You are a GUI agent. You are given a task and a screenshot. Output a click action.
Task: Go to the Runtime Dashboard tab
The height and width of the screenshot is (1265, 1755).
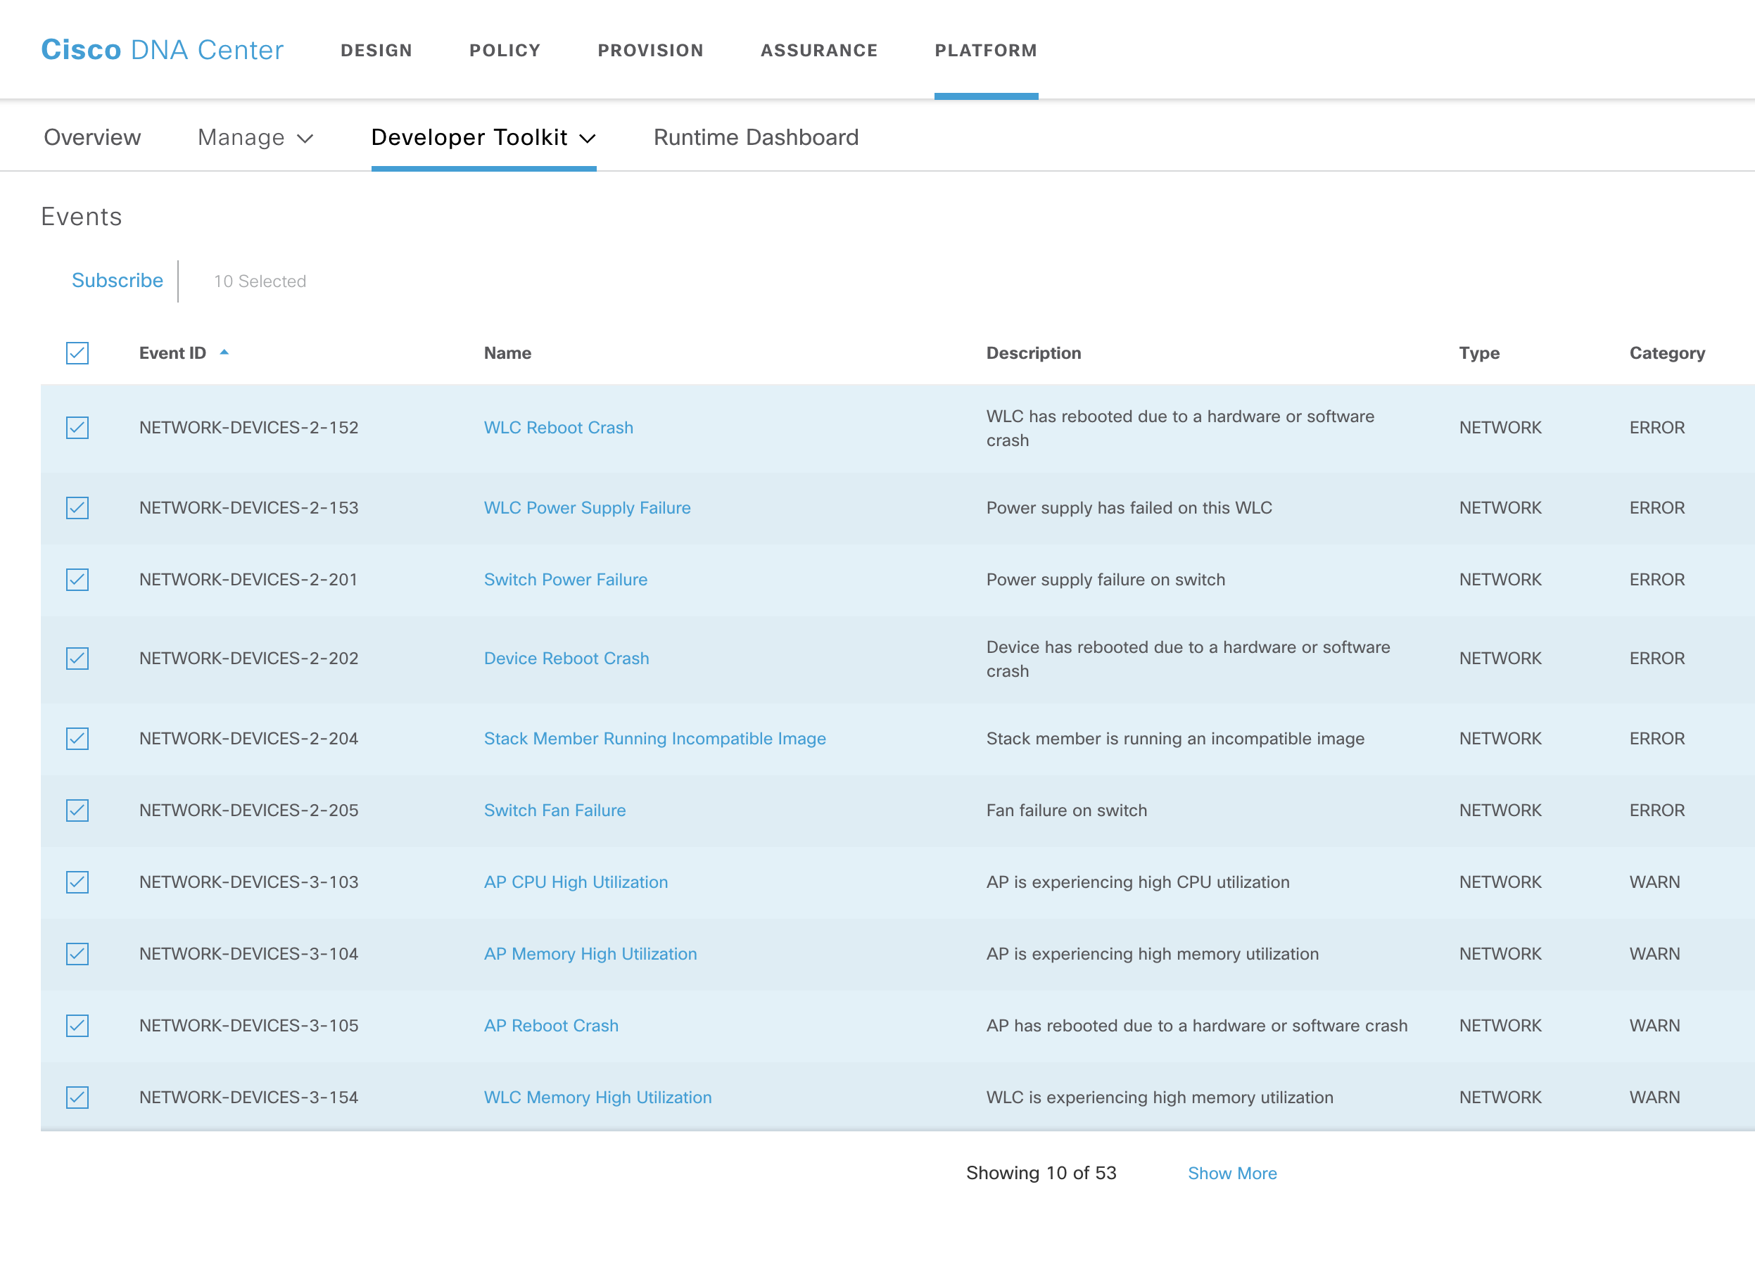(x=755, y=138)
